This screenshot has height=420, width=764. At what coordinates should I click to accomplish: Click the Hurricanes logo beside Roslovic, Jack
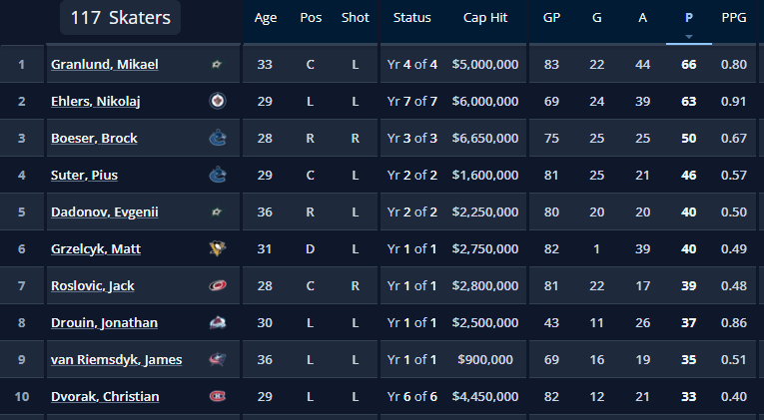(217, 285)
